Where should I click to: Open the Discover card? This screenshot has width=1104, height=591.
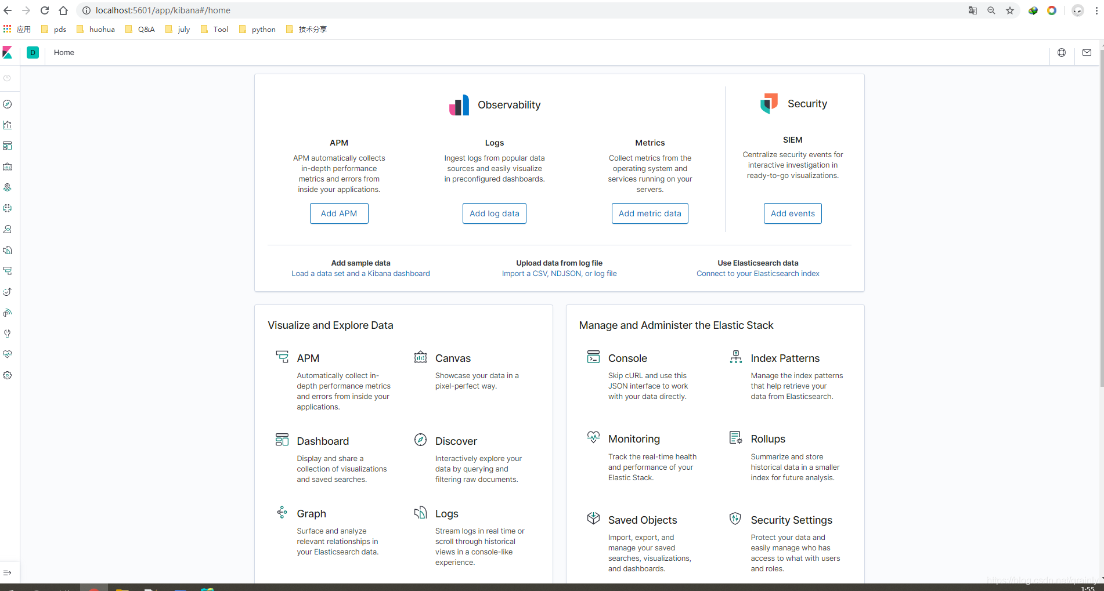(473, 458)
